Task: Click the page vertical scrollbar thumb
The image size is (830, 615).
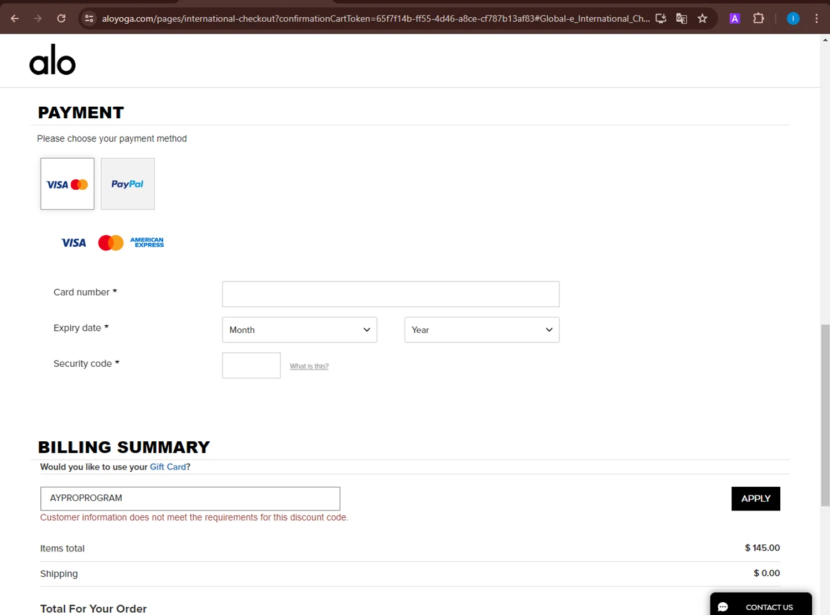Action: pyautogui.click(x=825, y=415)
